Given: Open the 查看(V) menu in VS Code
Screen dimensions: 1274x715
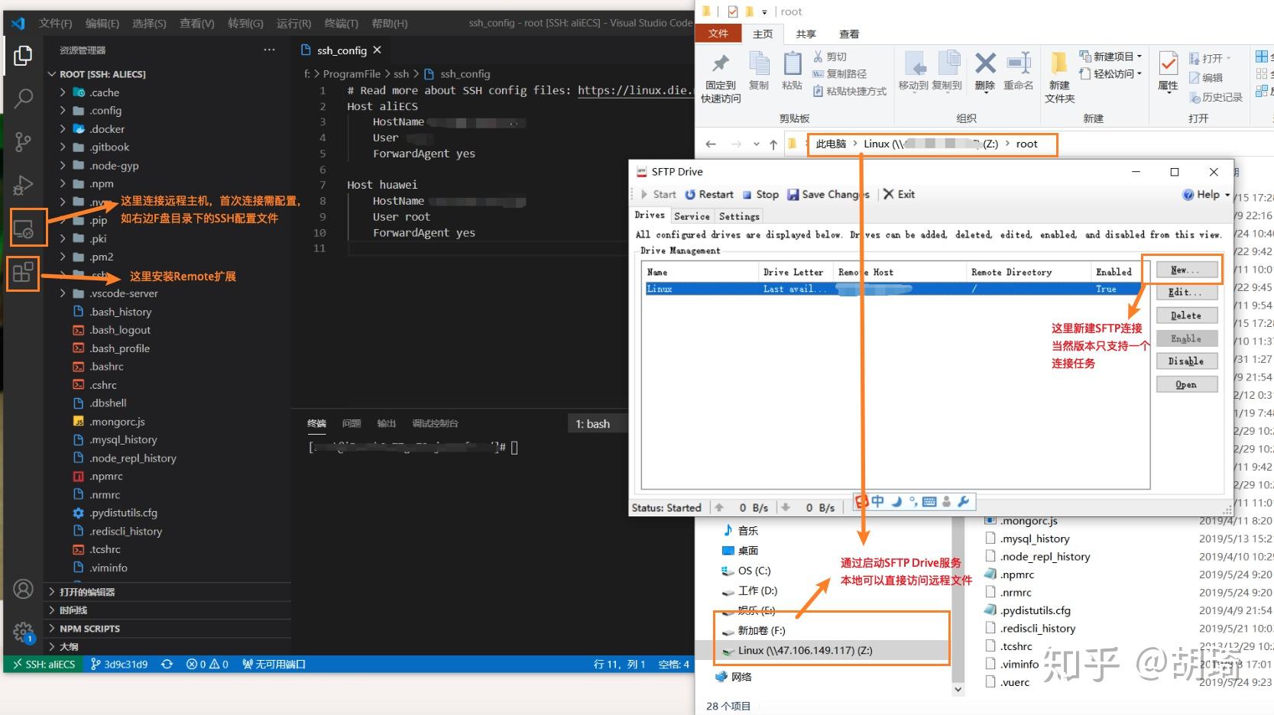Looking at the screenshot, I should click(196, 23).
